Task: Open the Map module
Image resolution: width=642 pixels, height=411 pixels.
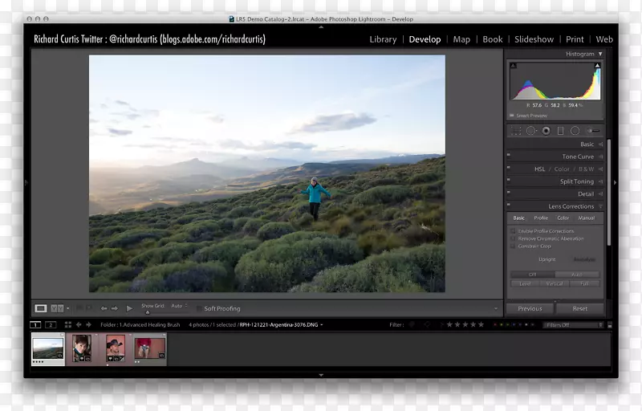Action: coord(461,39)
